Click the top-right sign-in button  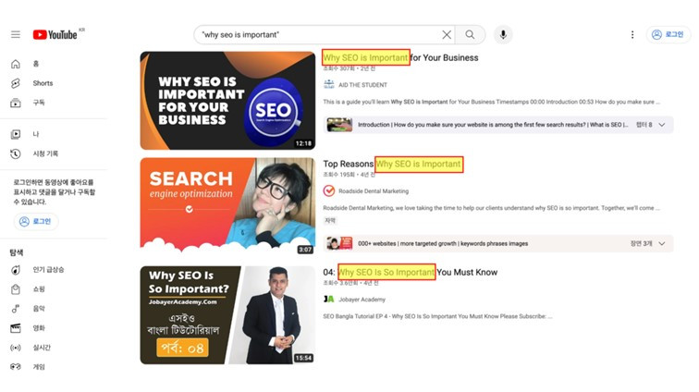pyautogui.click(x=668, y=35)
